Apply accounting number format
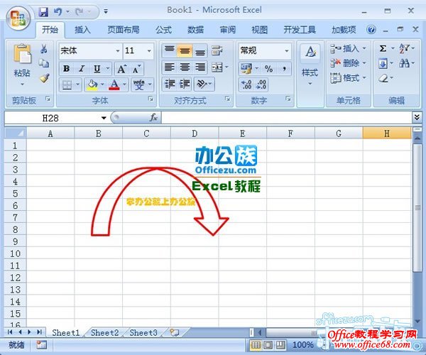 coord(246,69)
